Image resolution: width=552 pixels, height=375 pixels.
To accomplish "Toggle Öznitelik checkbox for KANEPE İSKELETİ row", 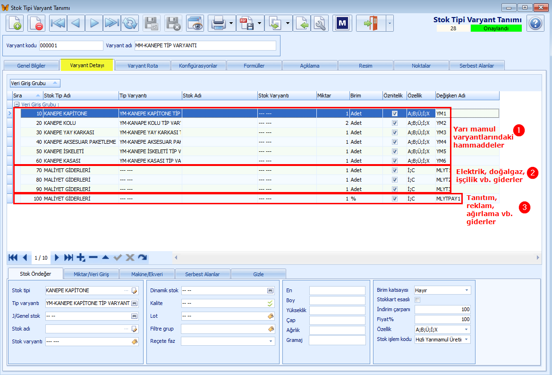I will point(395,151).
